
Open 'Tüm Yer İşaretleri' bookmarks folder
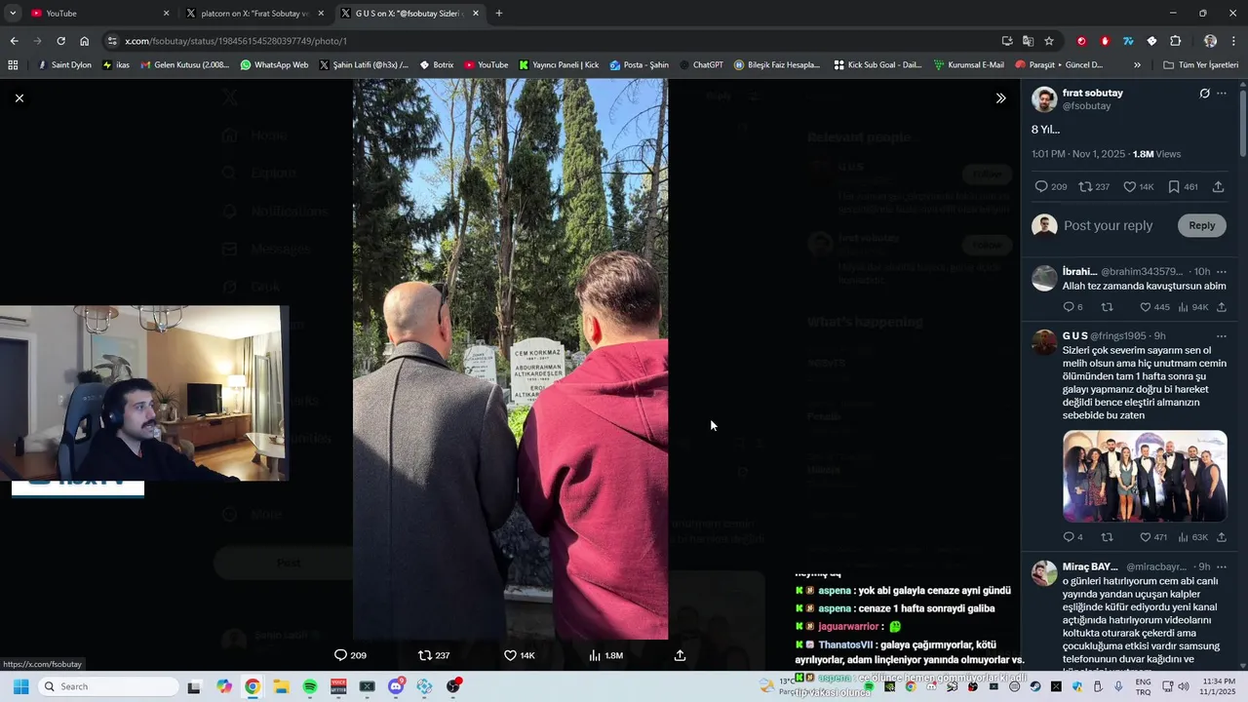pyautogui.click(x=1200, y=65)
